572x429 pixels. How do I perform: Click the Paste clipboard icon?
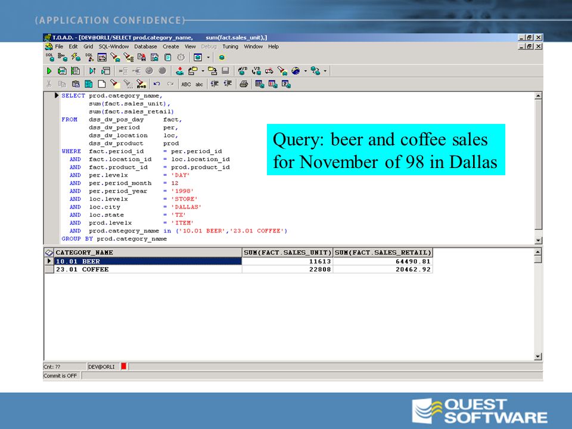(76, 84)
